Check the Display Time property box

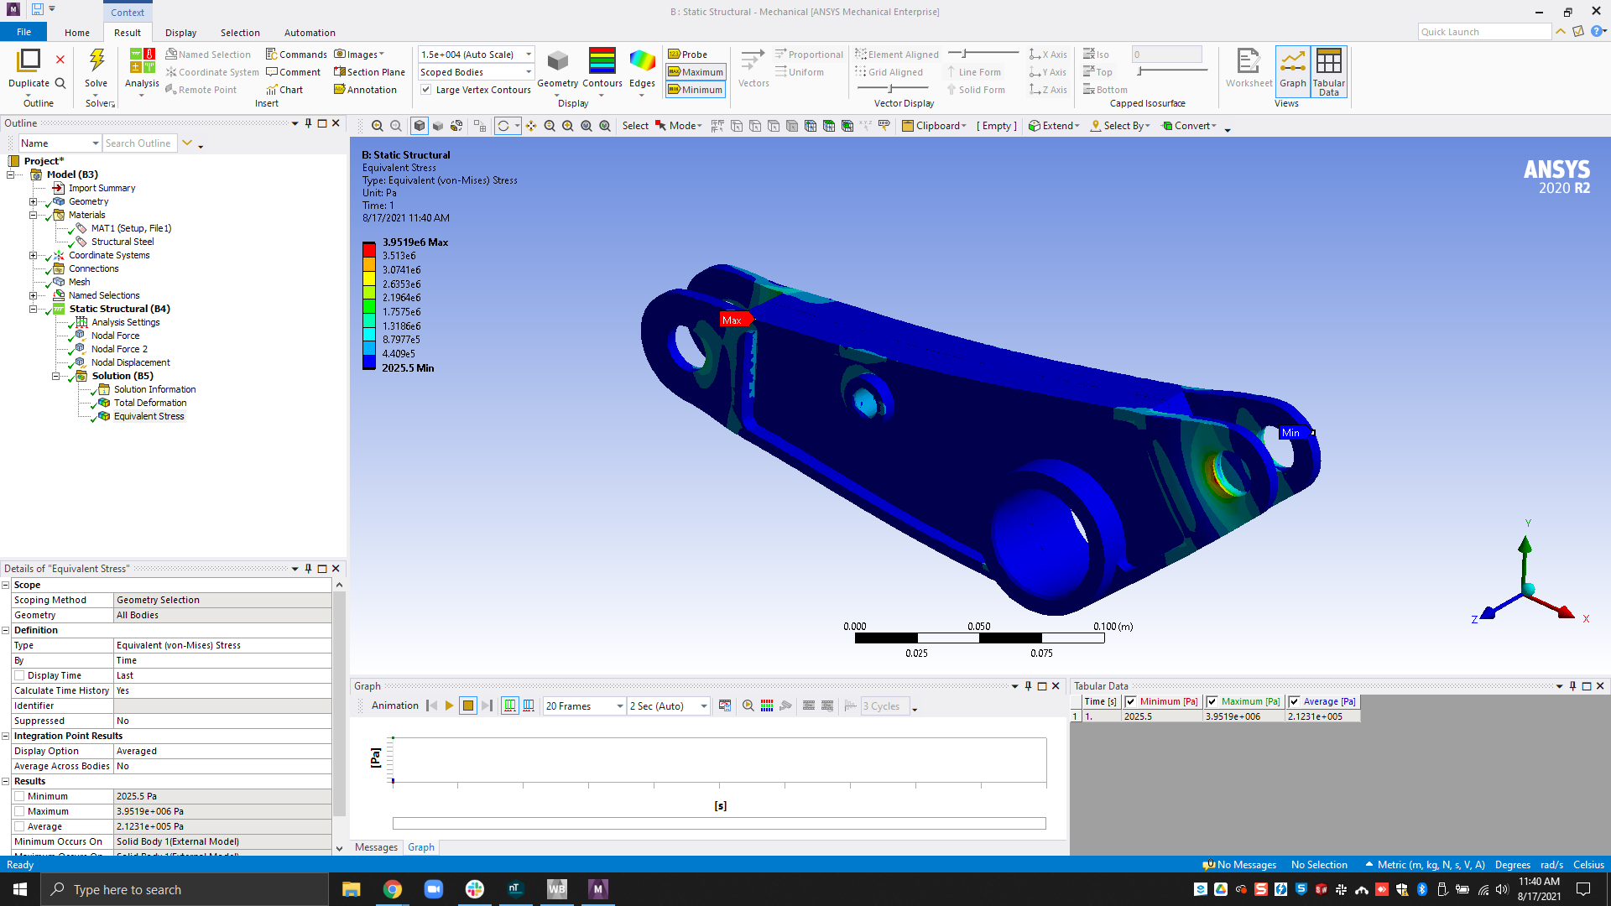[x=19, y=675]
